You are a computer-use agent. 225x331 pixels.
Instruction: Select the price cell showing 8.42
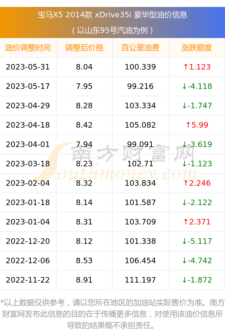tap(84, 125)
